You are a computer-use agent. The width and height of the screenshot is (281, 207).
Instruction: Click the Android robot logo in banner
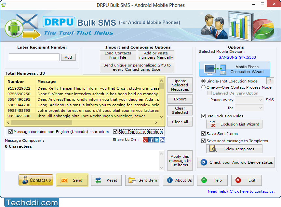click(x=14, y=29)
